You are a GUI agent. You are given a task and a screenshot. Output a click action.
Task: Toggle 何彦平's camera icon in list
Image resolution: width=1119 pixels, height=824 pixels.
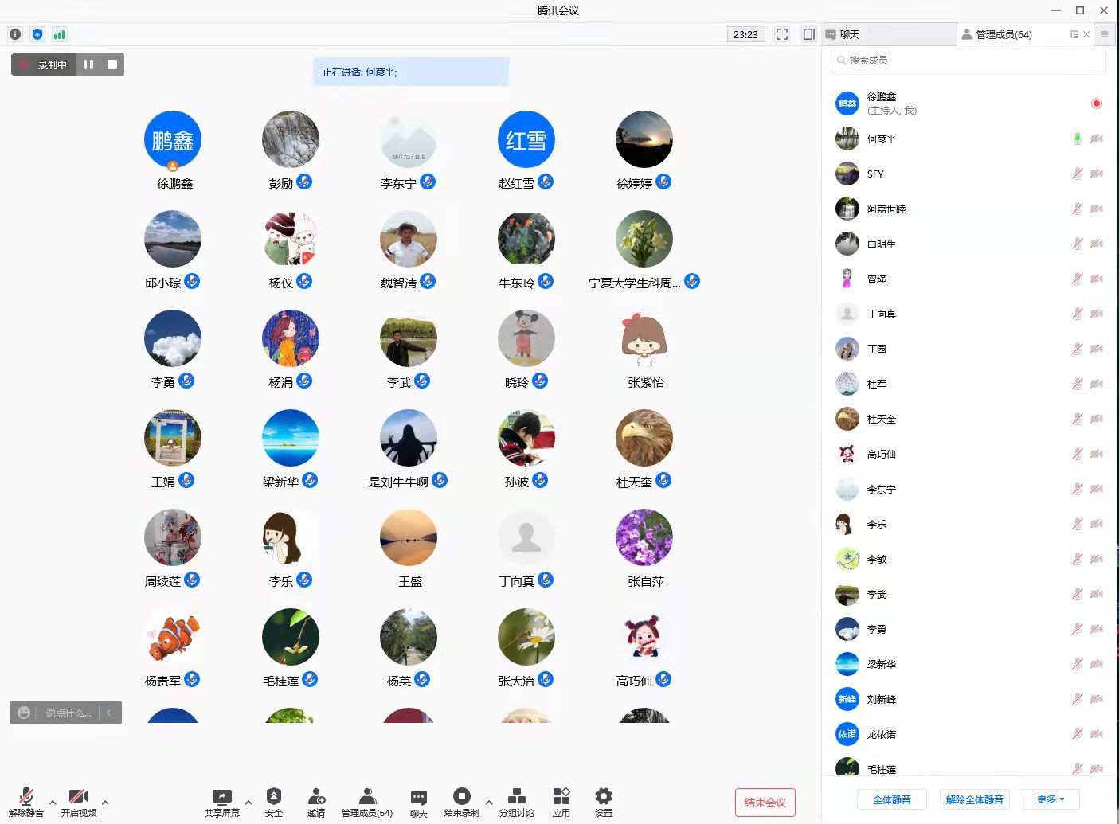click(1097, 139)
